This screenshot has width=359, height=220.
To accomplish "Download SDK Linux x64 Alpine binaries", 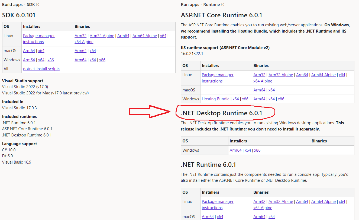I will click(84, 42).
